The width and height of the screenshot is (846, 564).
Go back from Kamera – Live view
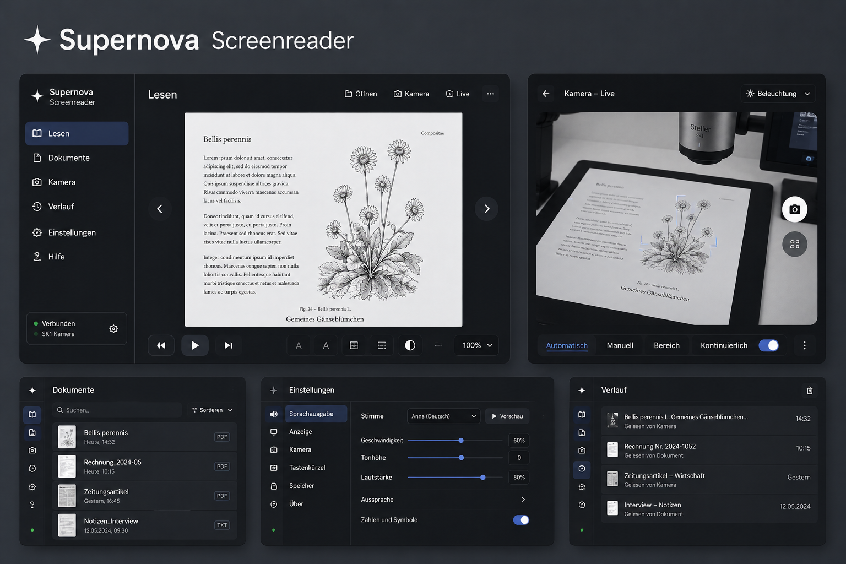tap(546, 94)
